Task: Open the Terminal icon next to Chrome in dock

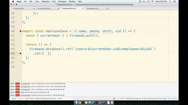Action: 83,102
